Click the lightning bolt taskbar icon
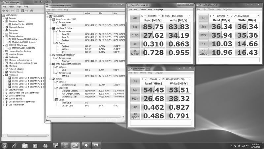Viewport: 264px width, 149px height. (x=86, y=145)
